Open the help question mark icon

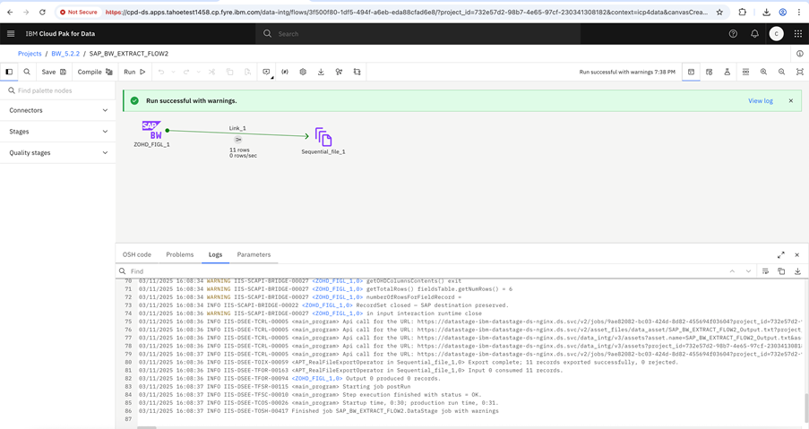pos(733,33)
